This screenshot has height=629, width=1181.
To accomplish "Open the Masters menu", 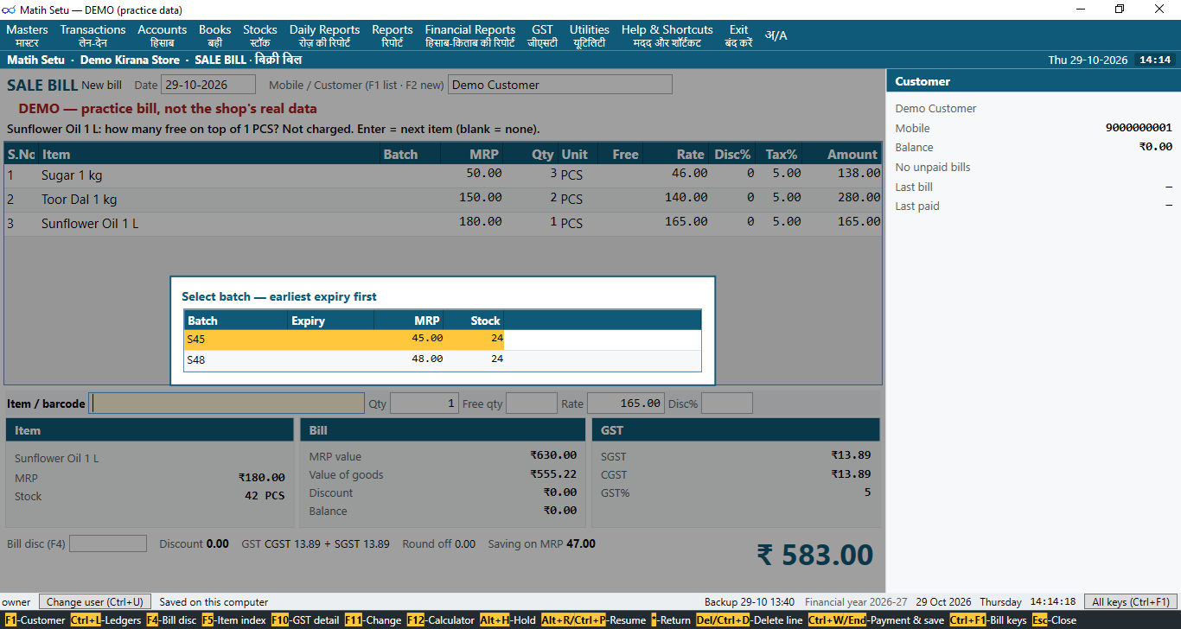I will coord(27,35).
